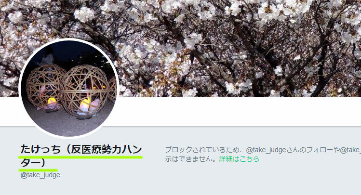Viewport: 361px width, 195px height.
Task: Click the 詳細はこちら link
Action: (x=239, y=159)
